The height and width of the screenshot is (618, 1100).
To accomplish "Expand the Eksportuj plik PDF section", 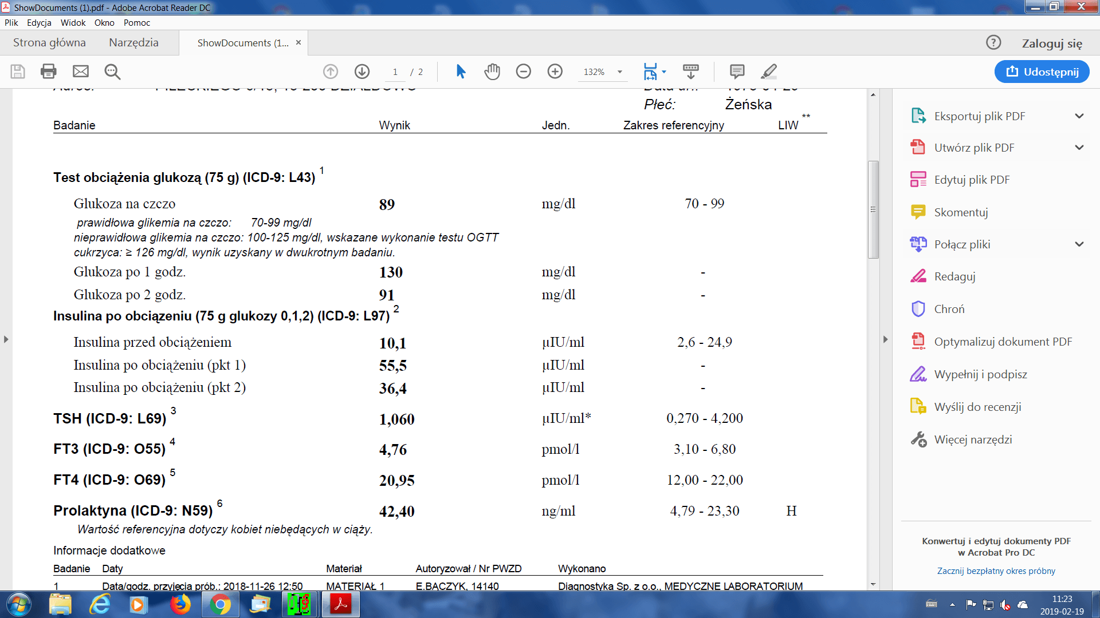I will (x=1079, y=116).
